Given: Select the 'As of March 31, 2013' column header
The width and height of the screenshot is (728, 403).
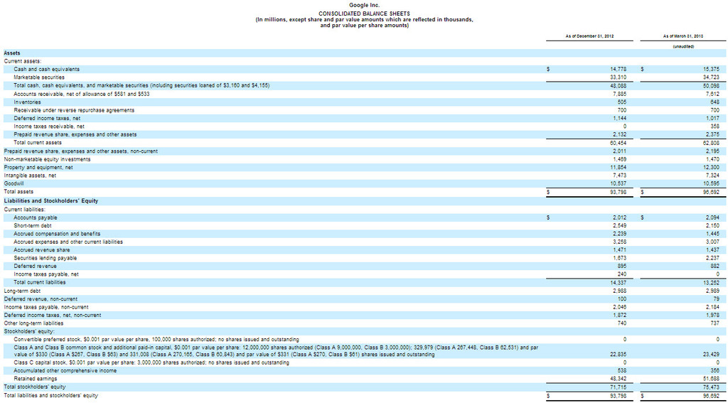Looking at the screenshot, I should pos(683,36).
